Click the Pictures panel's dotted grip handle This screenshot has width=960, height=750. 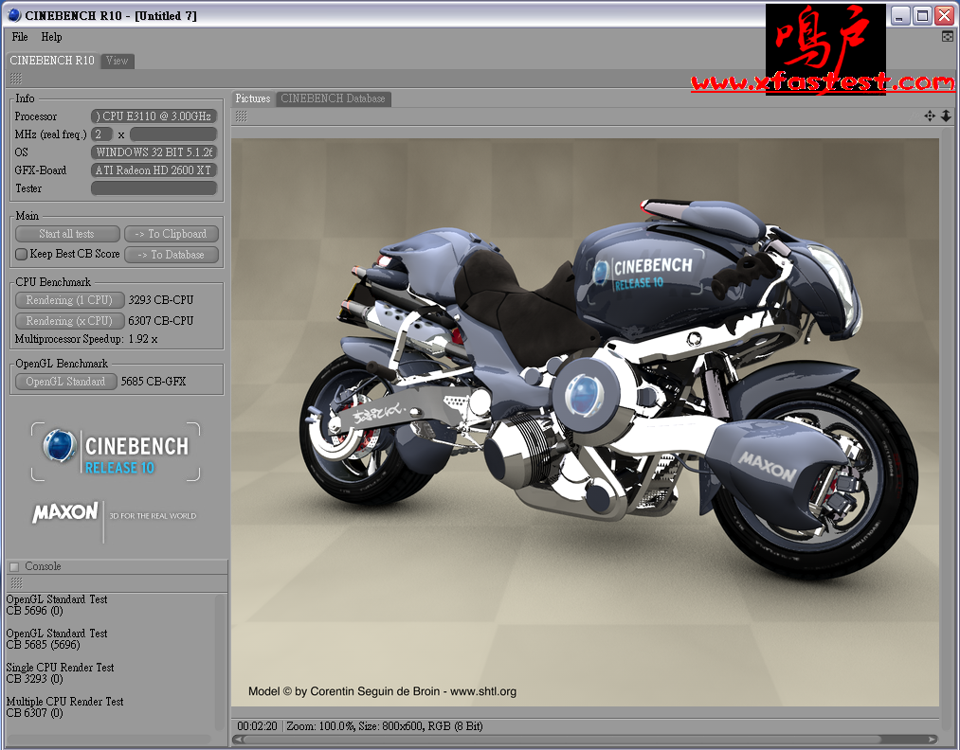[x=241, y=116]
